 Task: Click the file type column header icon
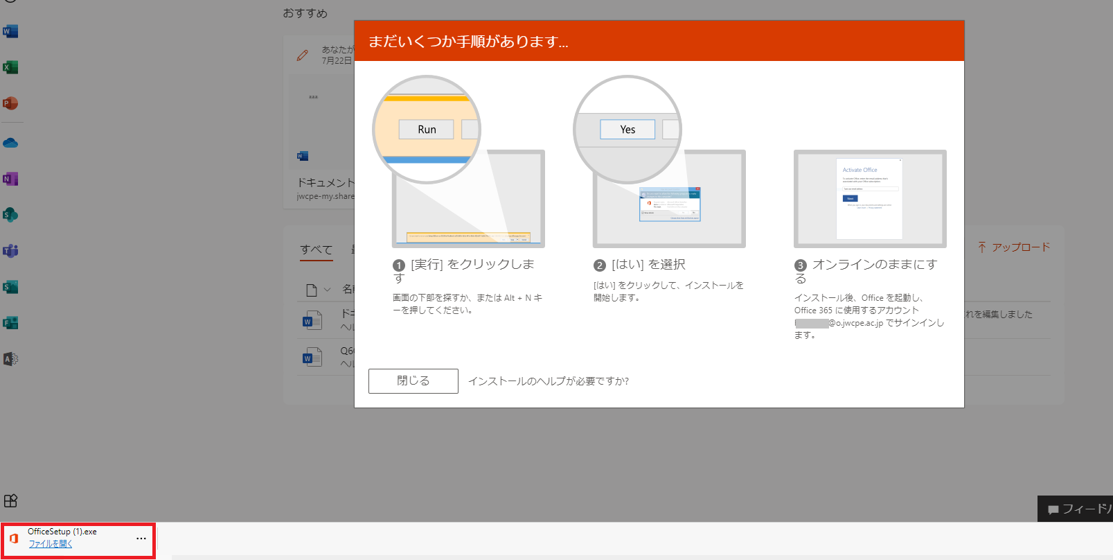coord(312,290)
